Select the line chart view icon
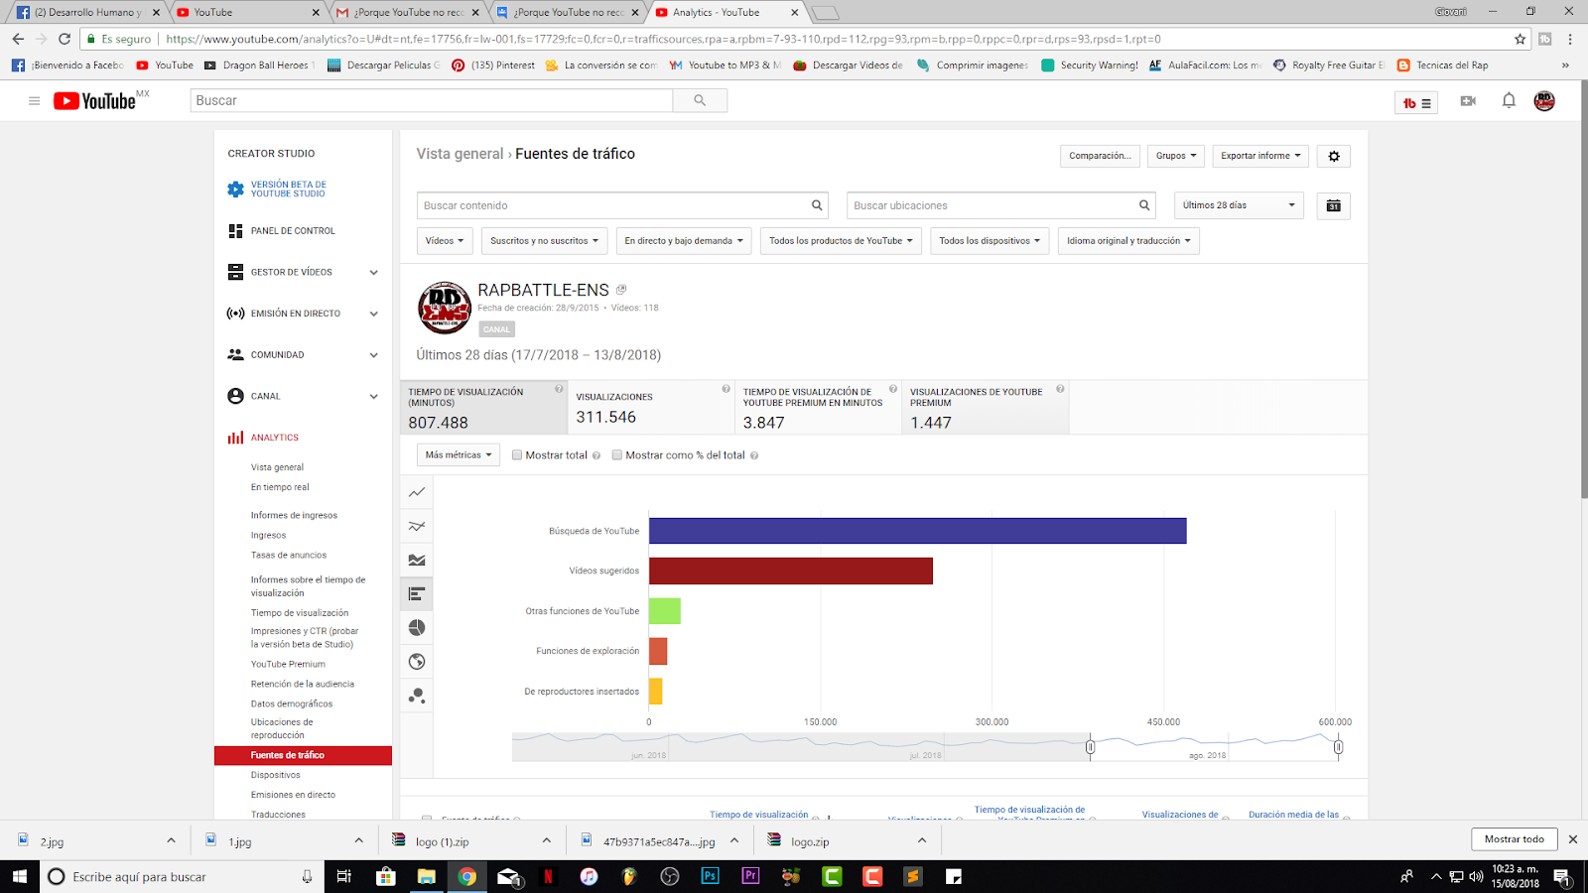 coord(417,492)
